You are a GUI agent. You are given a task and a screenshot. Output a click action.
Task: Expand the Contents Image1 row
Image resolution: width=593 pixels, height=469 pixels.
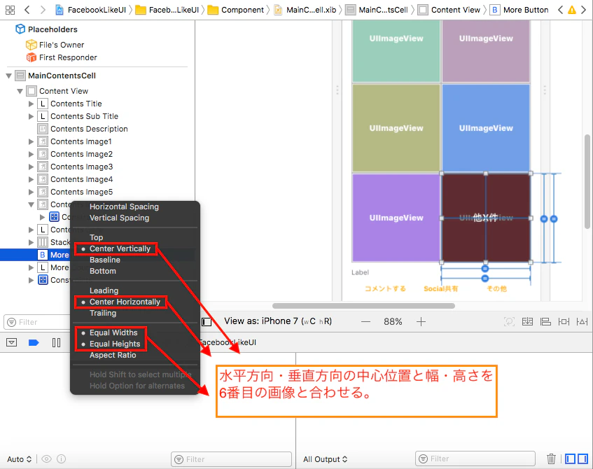click(x=31, y=141)
